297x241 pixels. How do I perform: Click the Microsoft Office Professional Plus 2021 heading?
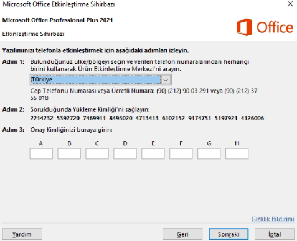point(57,20)
